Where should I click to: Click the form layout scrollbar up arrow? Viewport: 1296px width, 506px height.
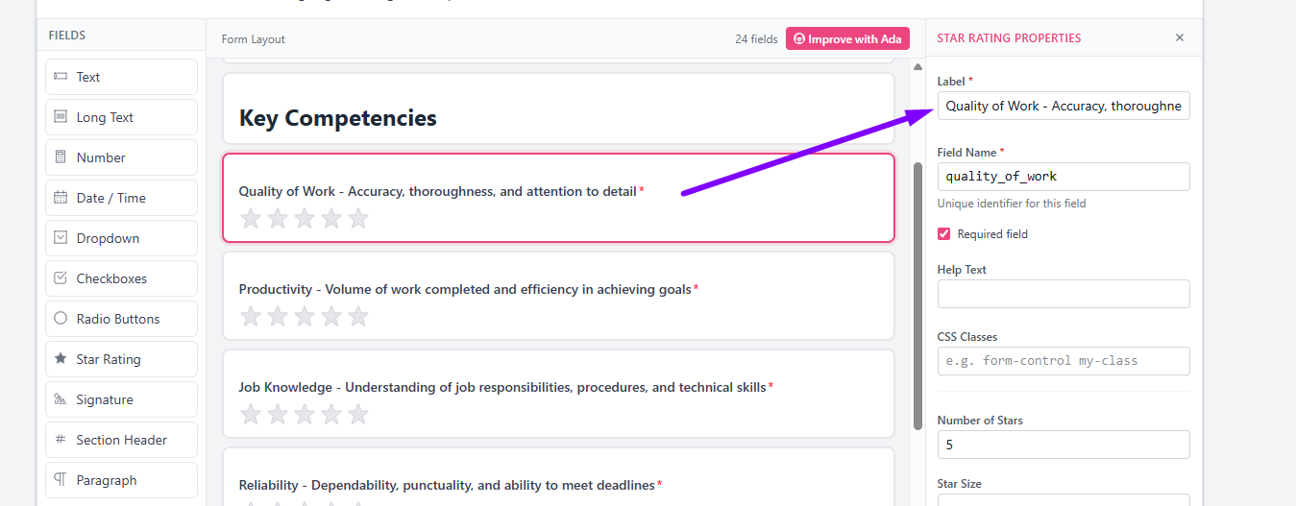tap(917, 66)
